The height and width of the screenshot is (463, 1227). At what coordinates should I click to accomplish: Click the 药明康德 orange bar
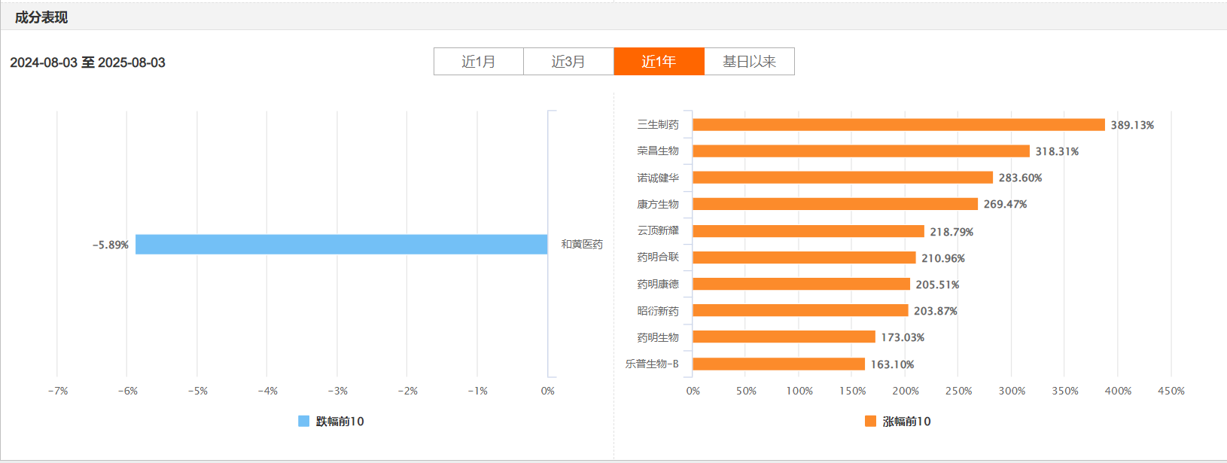[802, 284]
